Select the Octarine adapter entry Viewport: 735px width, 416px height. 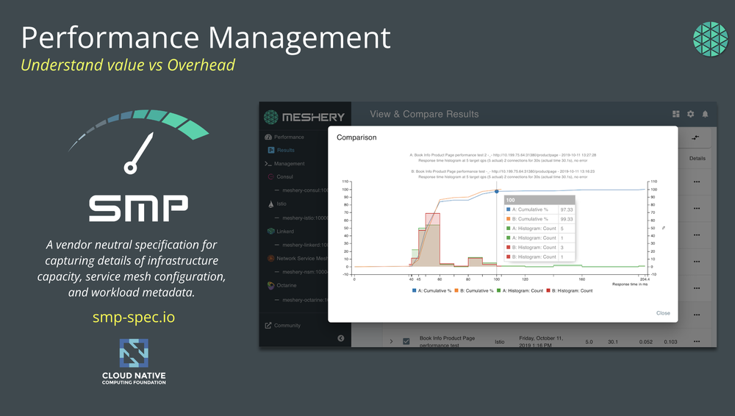click(x=287, y=285)
